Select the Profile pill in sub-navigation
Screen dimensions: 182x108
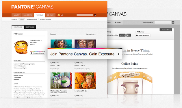tap(21, 19)
